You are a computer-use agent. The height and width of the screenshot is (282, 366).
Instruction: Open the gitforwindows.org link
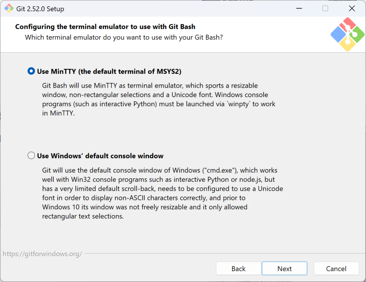click(43, 254)
